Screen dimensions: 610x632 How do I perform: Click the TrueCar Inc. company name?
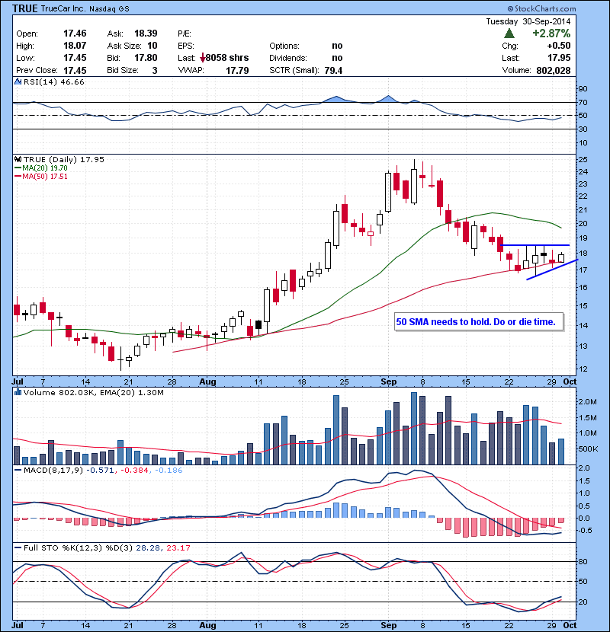(63, 8)
